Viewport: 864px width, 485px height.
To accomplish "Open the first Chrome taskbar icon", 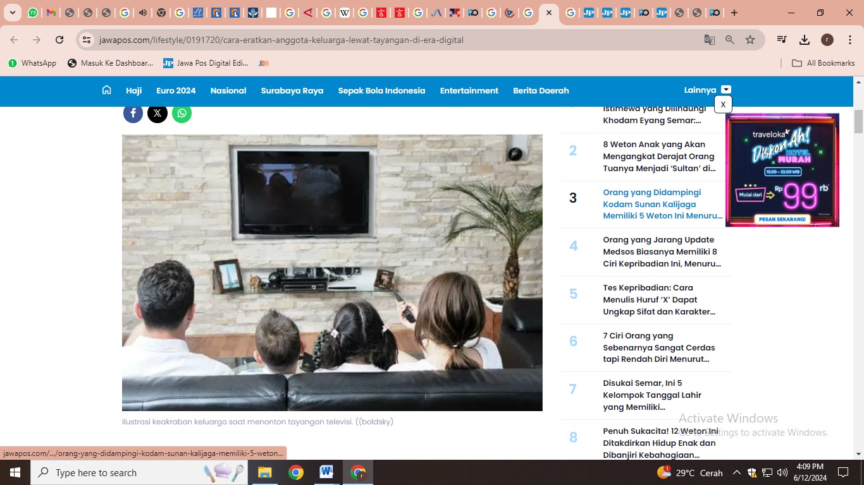I will coord(295,472).
